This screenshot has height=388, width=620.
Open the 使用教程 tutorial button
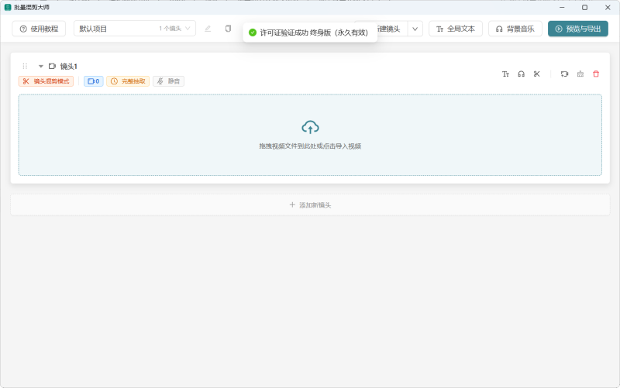coord(39,29)
